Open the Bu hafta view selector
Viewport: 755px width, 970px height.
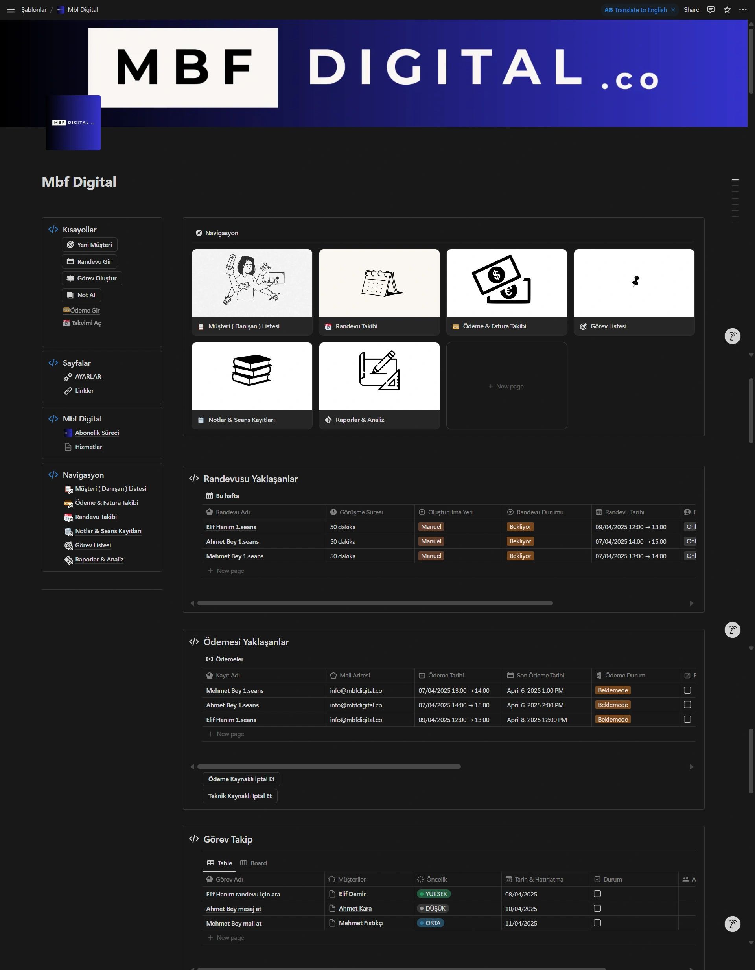[x=223, y=496]
